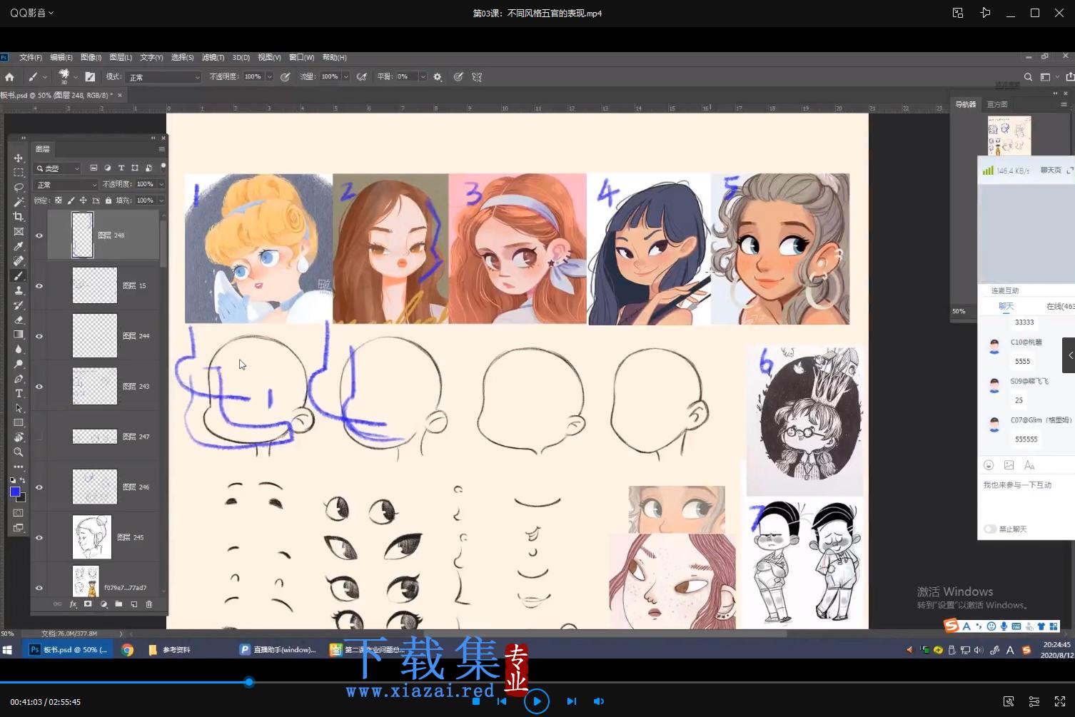Select the Horizontal Type tool
Screen dimensions: 1075x717
(19, 393)
